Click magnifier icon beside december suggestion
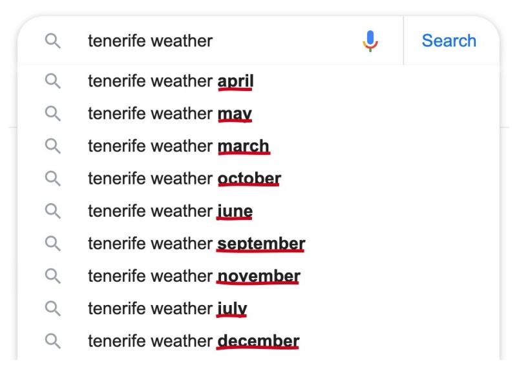The height and width of the screenshot is (376, 517). 53,341
